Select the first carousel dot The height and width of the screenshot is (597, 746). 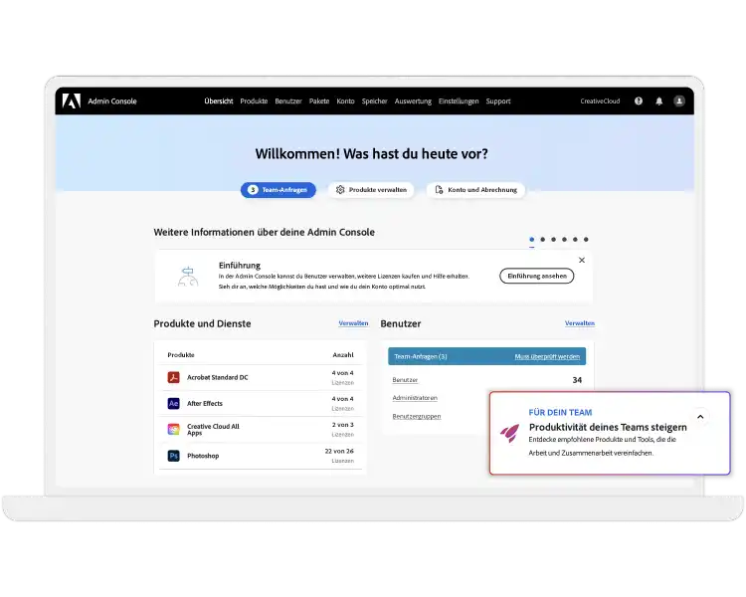[x=531, y=240]
